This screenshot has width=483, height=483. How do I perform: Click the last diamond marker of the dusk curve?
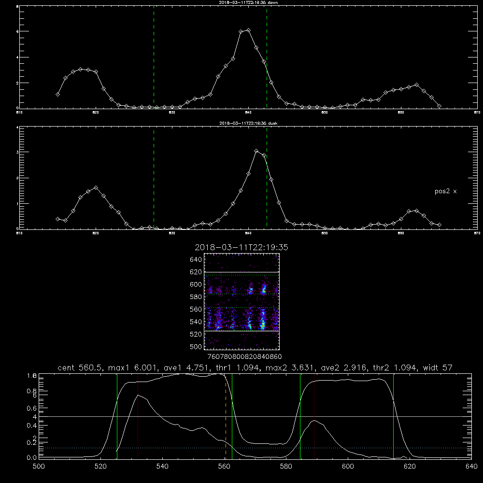click(439, 225)
